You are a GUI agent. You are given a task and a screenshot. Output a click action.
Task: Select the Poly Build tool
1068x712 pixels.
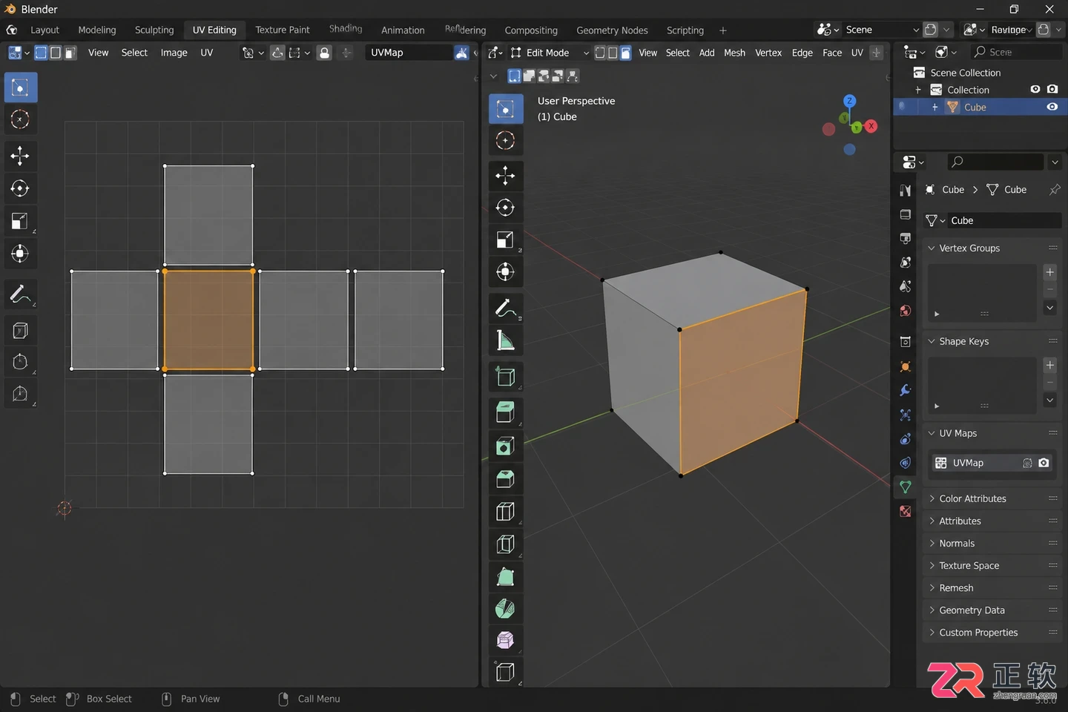(x=505, y=576)
